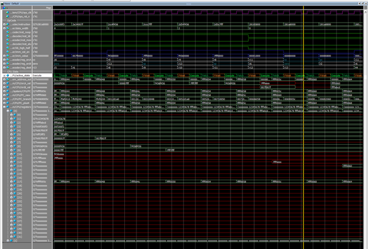The image size is (368, 249).
Task: Select register [25] row label
Action: pyautogui.click(x=20, y=213)
